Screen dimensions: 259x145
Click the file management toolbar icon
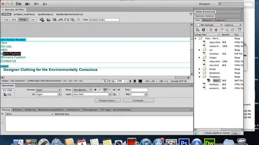pos(55,20)
